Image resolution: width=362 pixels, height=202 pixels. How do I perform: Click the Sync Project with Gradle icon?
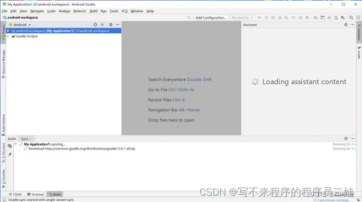coord(329,18)
